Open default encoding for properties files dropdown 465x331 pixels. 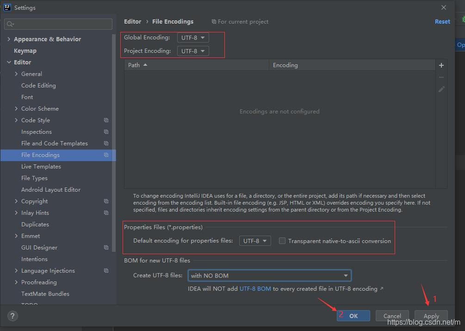[255, 241]
